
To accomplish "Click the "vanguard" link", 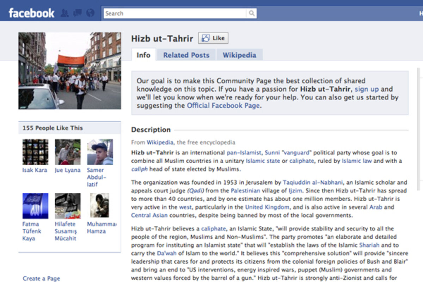I will point(297,153).
